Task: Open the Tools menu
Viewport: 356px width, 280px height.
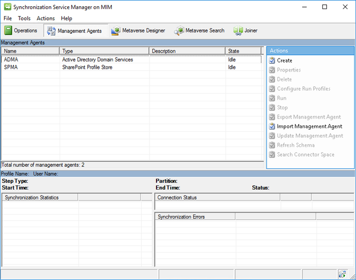Action: tap(24, 18)
